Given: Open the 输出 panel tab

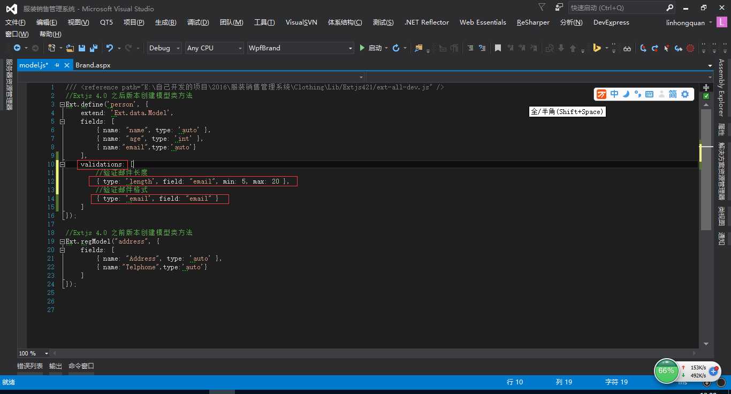Looking at the screenshot, I should point(56,366).
